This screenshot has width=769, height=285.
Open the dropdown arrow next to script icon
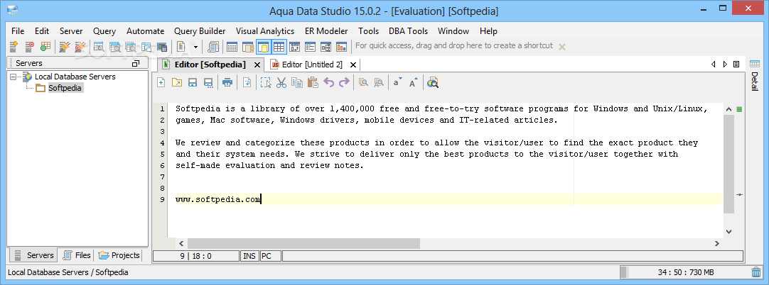tap(195, 47)
